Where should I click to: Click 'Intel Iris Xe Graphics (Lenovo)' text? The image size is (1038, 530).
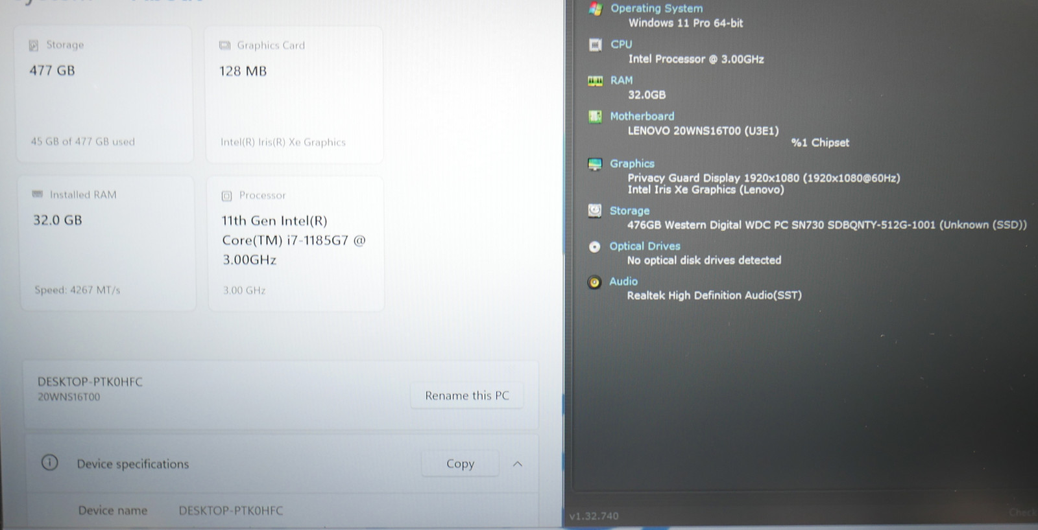(705, 190)
